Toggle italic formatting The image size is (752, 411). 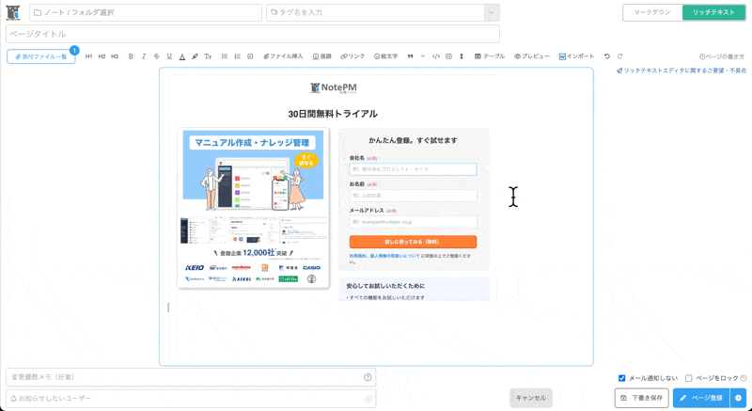[x=144, y=56]
